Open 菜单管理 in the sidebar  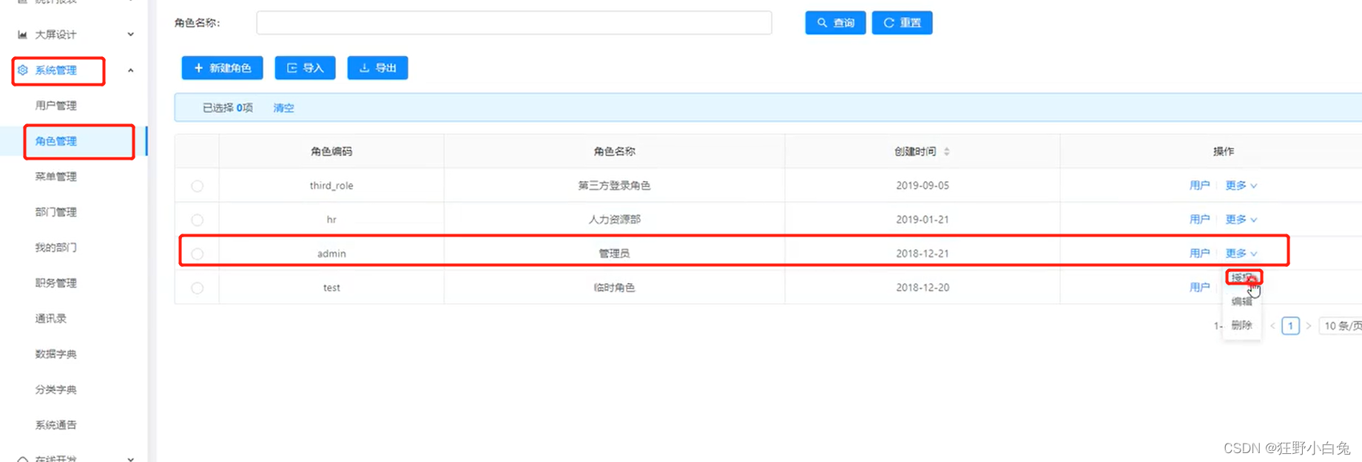56,177
